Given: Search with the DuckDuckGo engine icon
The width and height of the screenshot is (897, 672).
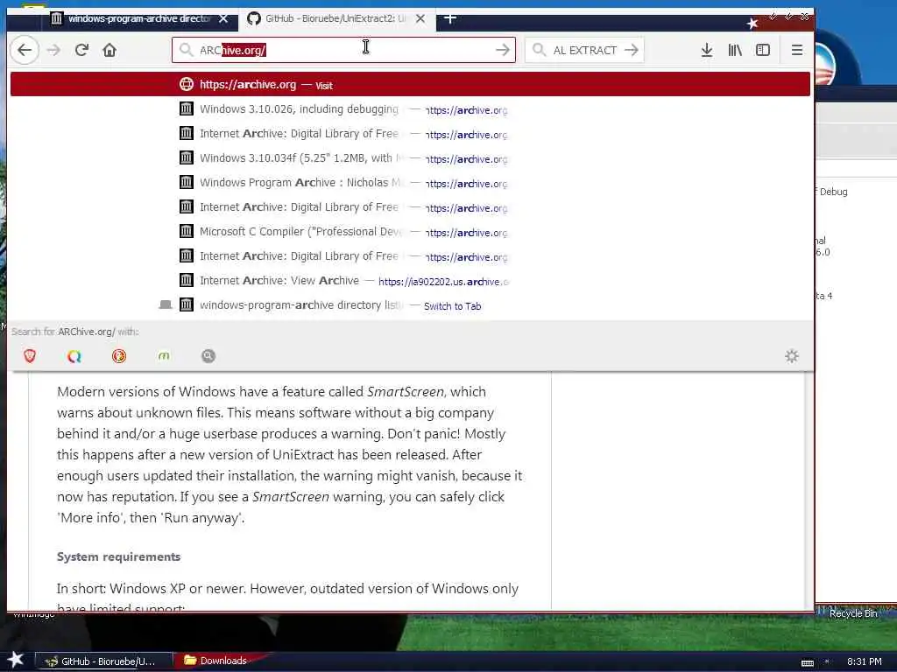Looking at the screenshot, I should [x=119, y=356].
